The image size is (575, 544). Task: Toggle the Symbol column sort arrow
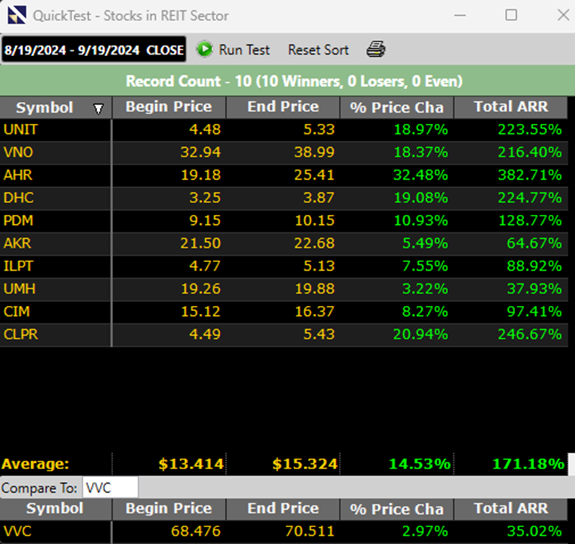point(98,109)
